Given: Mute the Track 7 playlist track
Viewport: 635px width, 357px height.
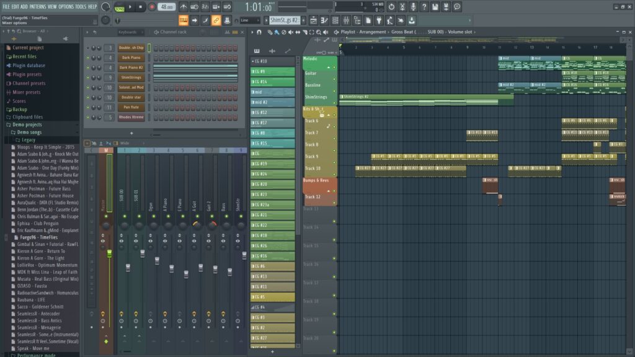Looking at the screenshot, I should point(334,138).
